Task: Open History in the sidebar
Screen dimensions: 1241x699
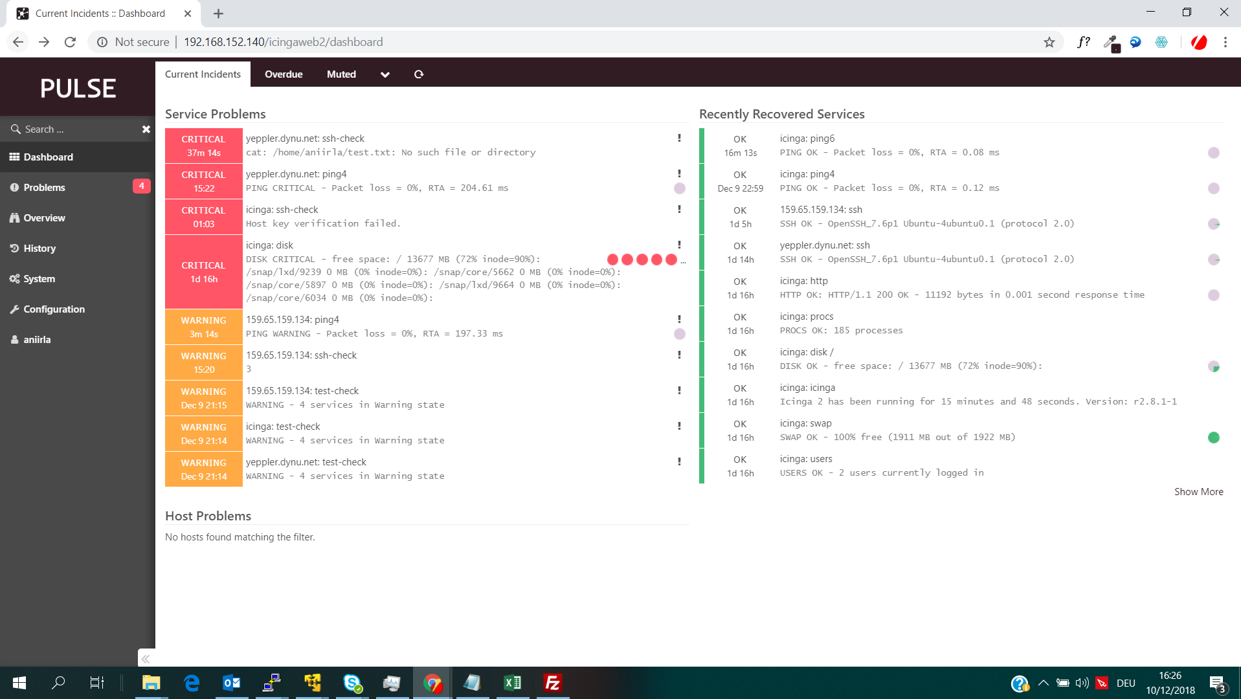Action: (39, 249)
